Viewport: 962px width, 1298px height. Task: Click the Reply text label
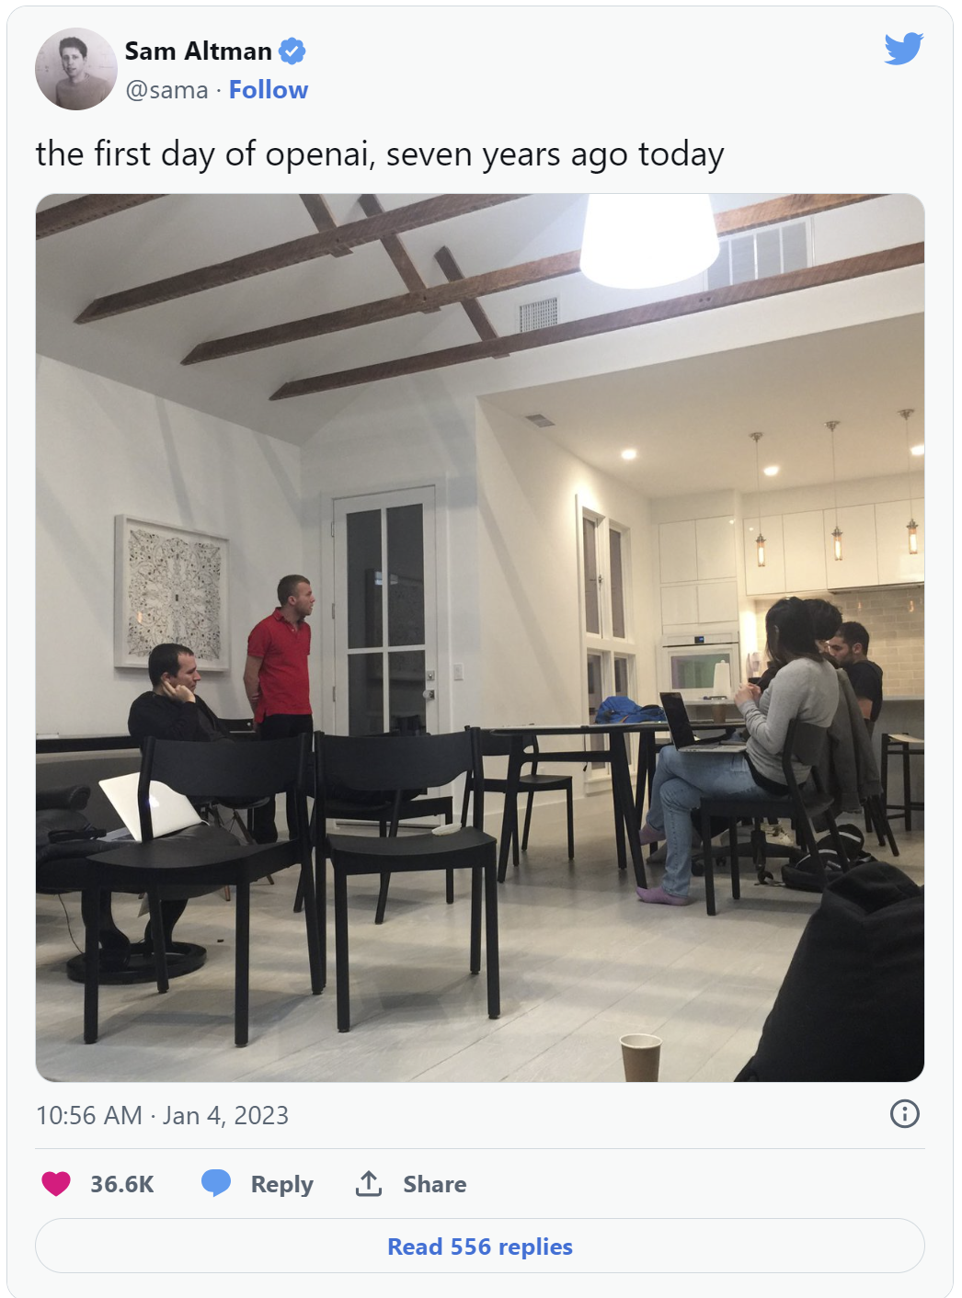tap(282, 1184)
